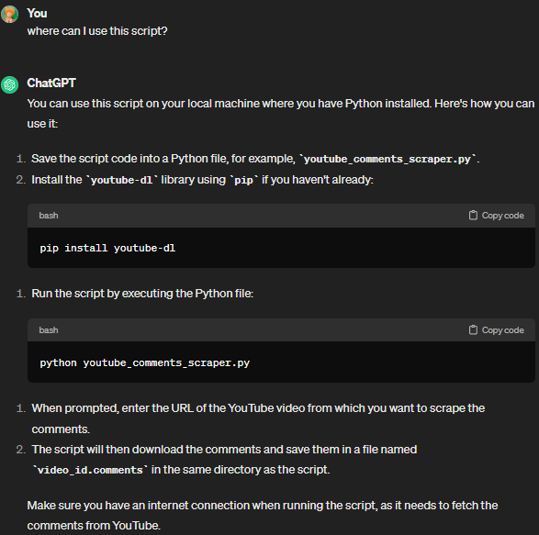Copy code for python scraper command block
Image resolution: width=539 pixels, height=535 pixels.
coord(497,329)
